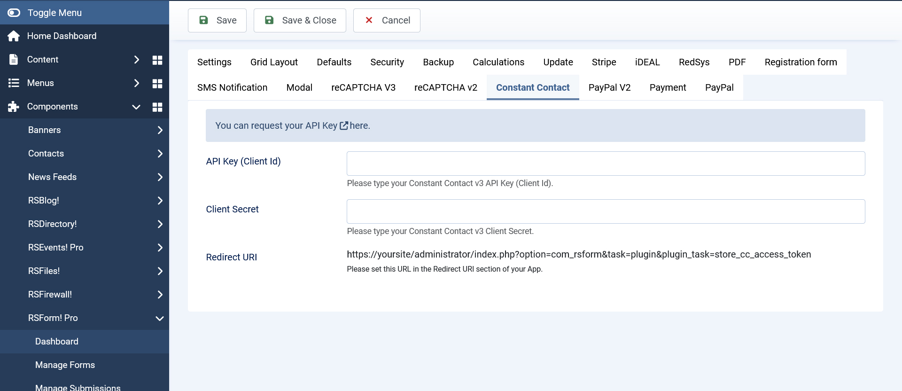Open the reCAPTCHA v2 tab
Viewport: 902px width, 391px height.
point(446,87)
